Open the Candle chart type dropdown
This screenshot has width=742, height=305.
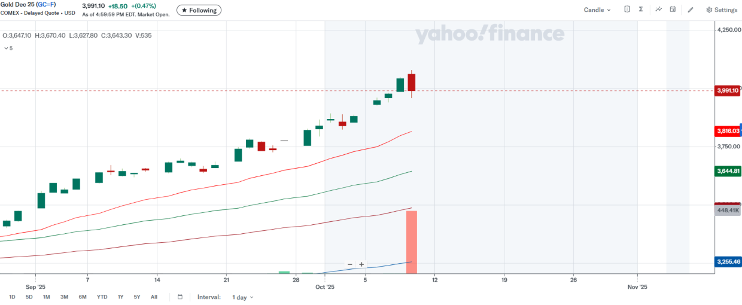[597, 10]
